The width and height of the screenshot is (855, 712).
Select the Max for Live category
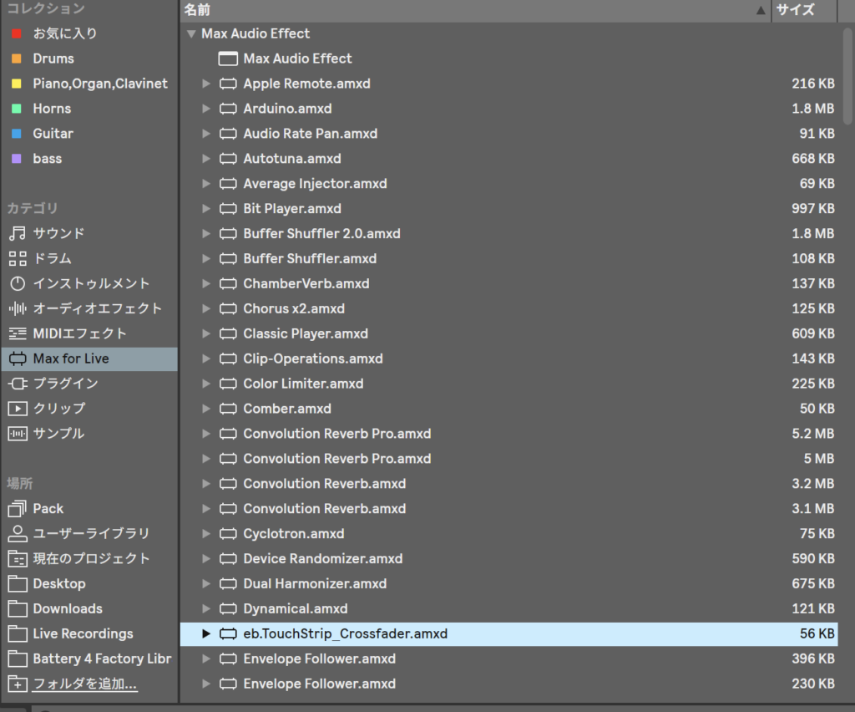click(x=71, y=359)
